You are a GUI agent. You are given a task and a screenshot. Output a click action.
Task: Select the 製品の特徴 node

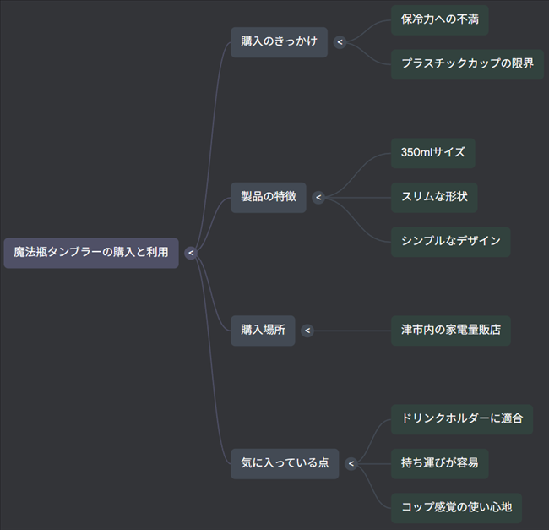[268, 198]
